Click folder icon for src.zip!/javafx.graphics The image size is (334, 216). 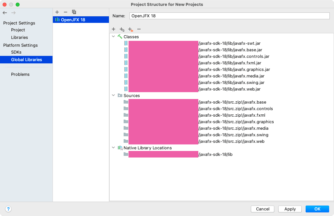click(126, 122)
